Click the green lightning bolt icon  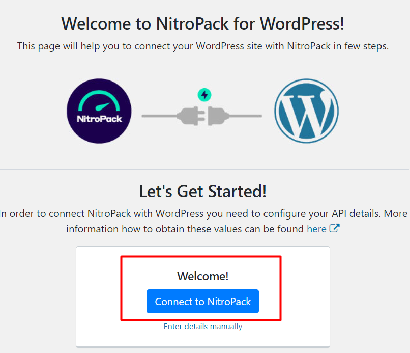[x=204, y=95]
